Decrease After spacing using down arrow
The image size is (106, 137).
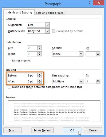[x=39, y=82]
